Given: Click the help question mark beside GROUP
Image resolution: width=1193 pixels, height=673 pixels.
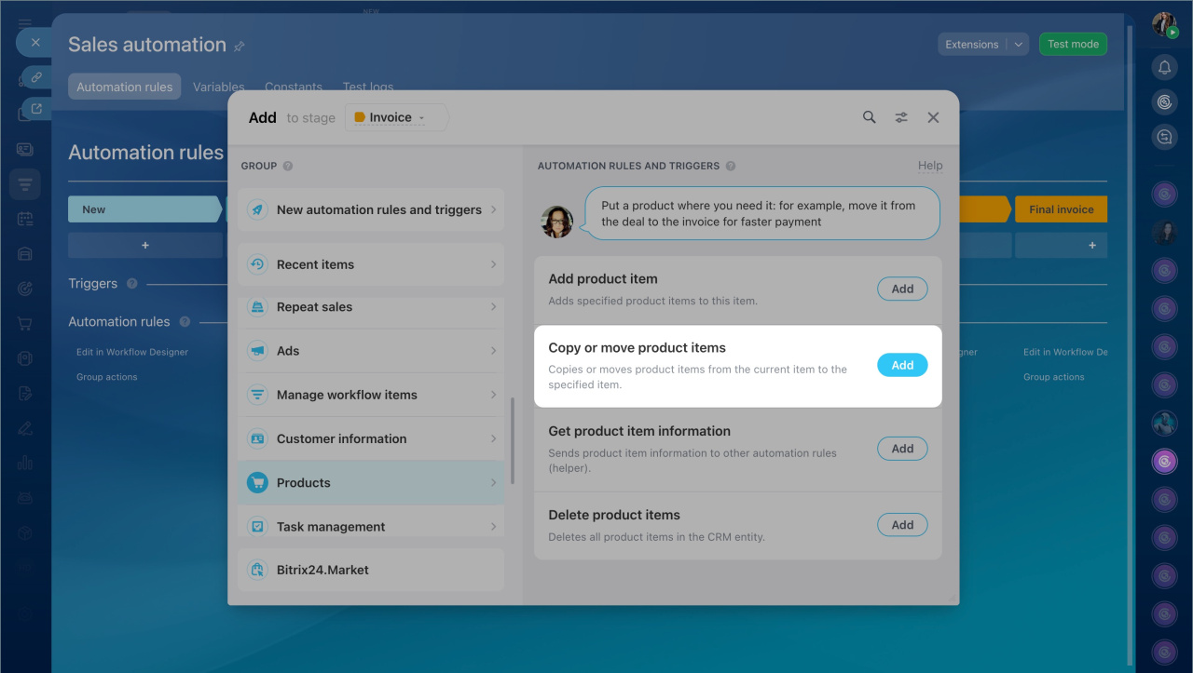Looking at the screenshot, I should (x=288, y=167).
